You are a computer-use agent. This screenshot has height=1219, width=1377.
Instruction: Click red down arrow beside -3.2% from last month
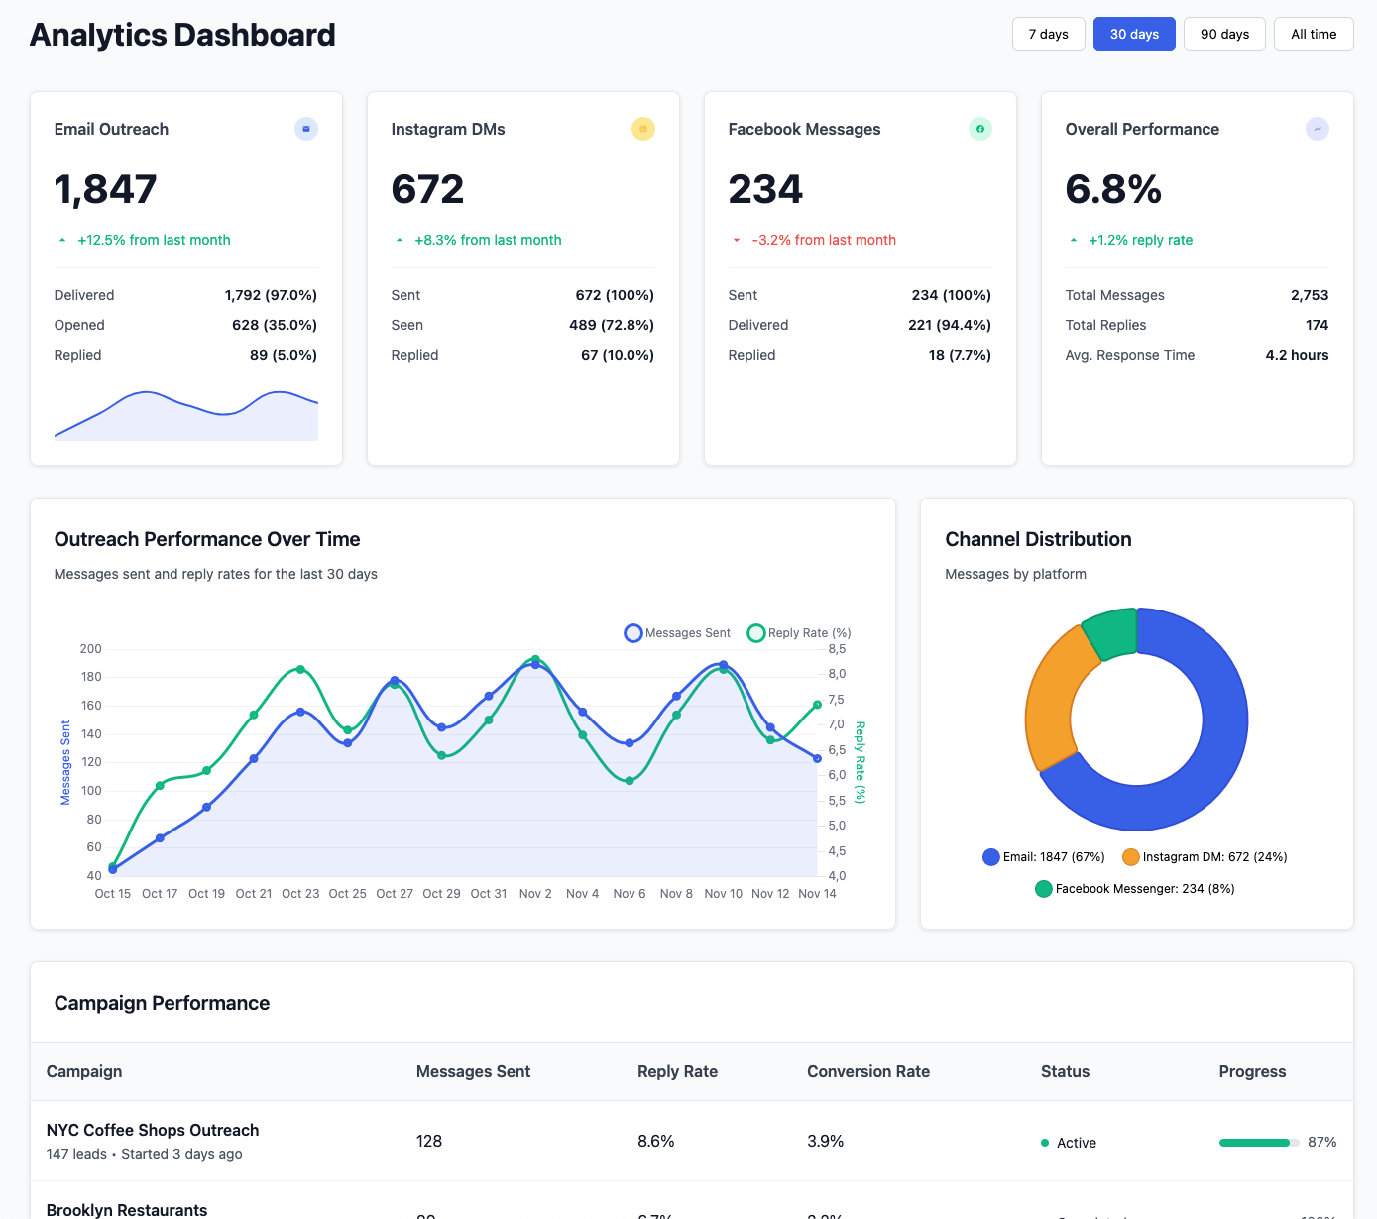[737, 240]
